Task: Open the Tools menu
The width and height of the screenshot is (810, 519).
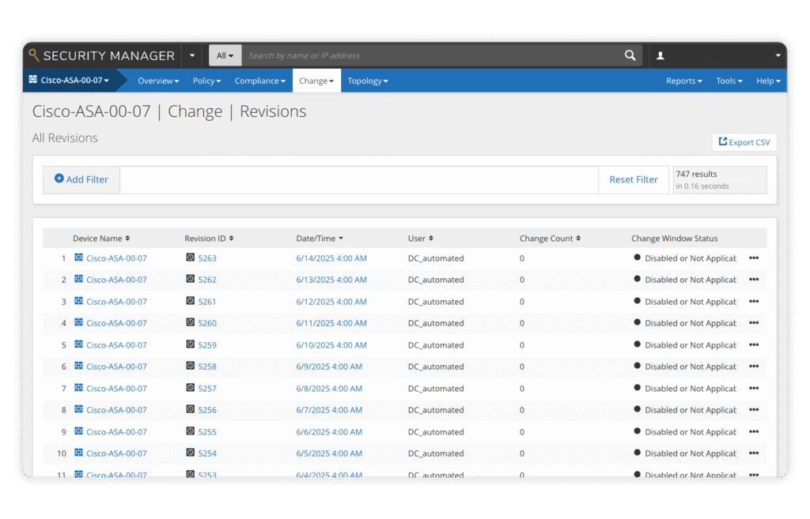Action: (x=729, y=81)
